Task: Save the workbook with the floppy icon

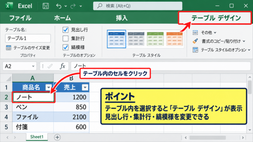Action: pos(46,6)
